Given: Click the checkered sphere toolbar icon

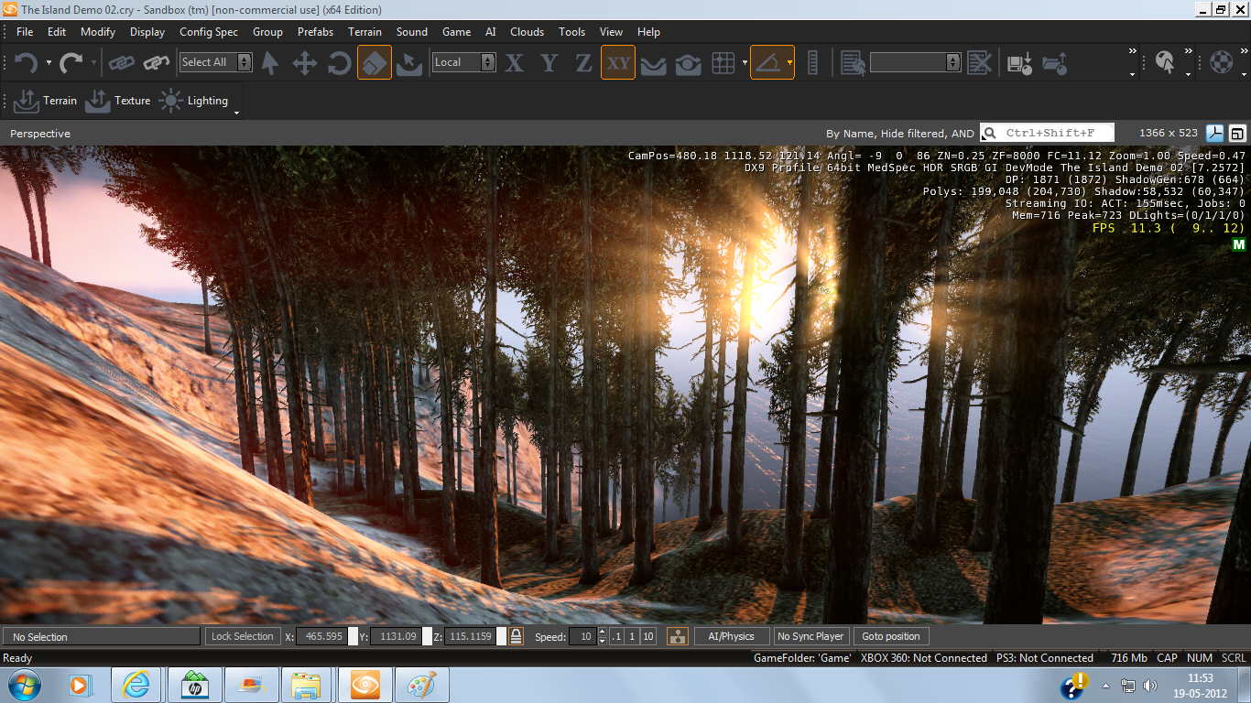Looking at the screenshot, I should [1221, 62].
